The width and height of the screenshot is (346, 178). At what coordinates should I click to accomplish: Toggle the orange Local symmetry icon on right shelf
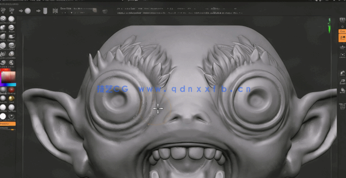342,38
